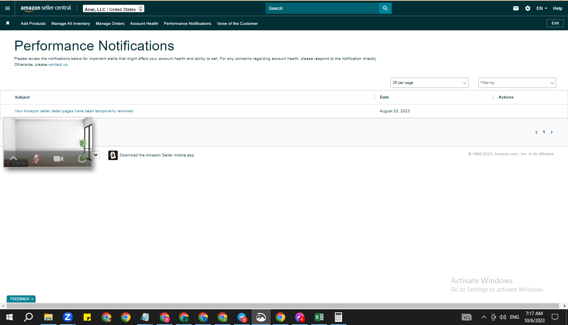Click Download the Amazon Seller mobile app
This screenshot has width=568, height=325.
157,155
